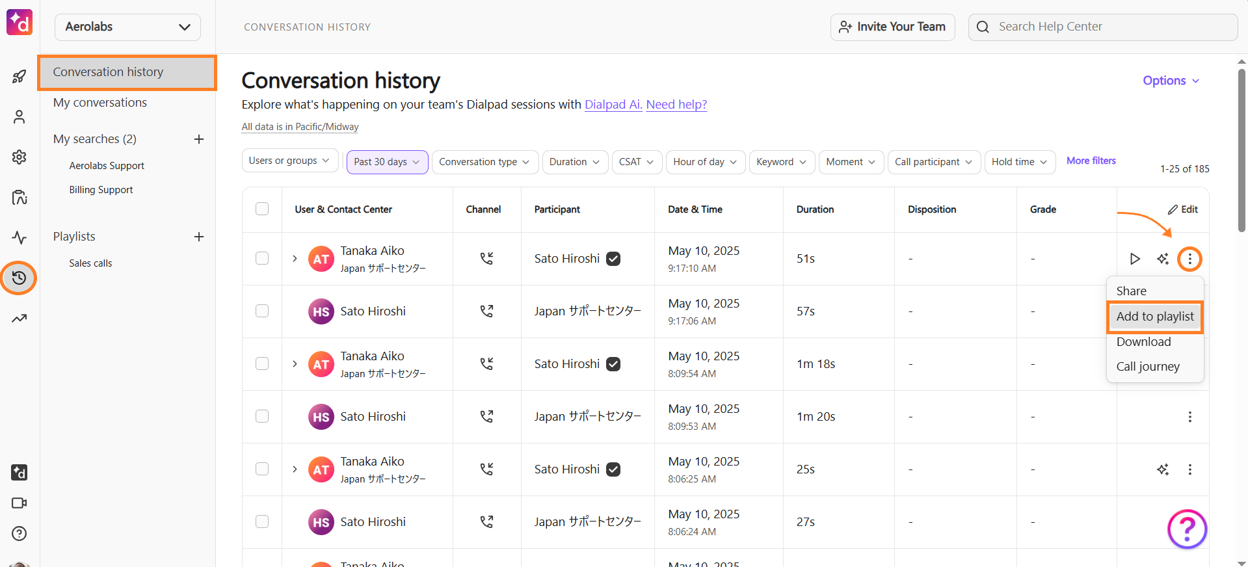The image size is (1248, 567).
Task: Check the 8:09:54 AM Tanaka Aiko row
Action: pos(262,363)
